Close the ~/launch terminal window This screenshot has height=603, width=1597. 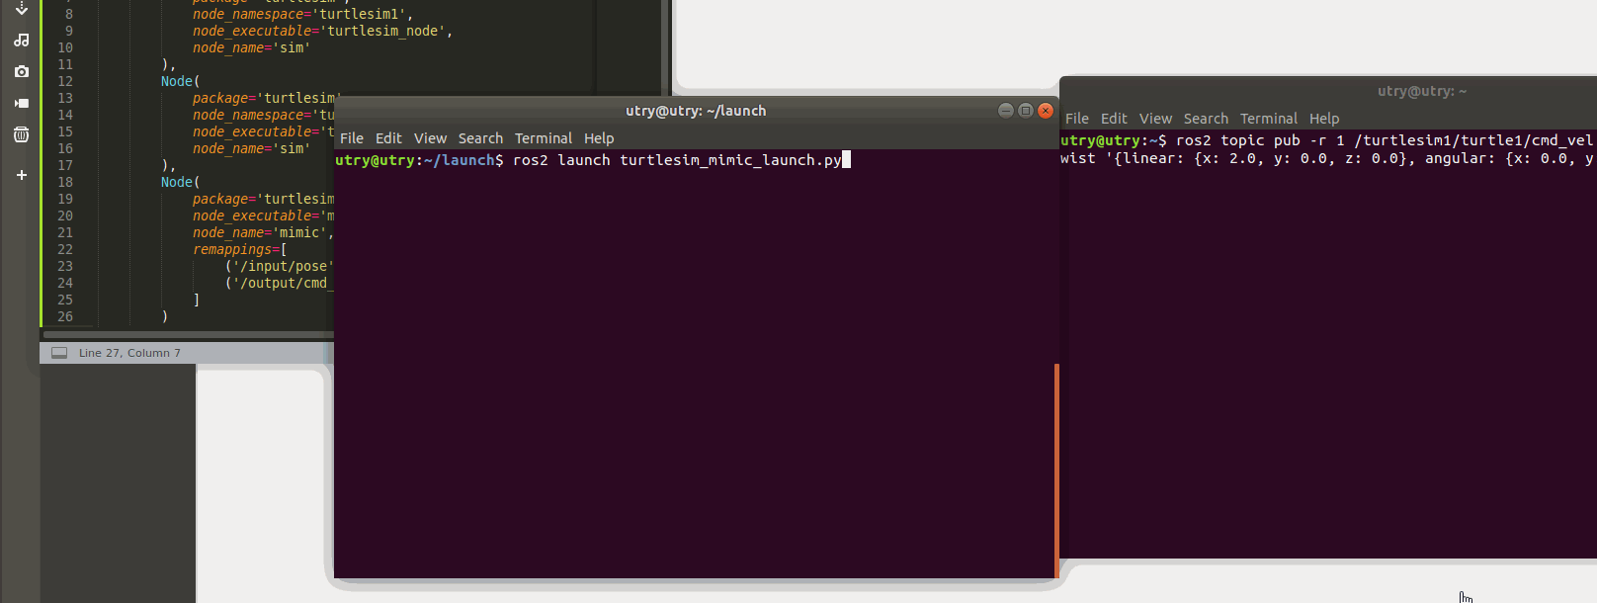[1046, 111]
